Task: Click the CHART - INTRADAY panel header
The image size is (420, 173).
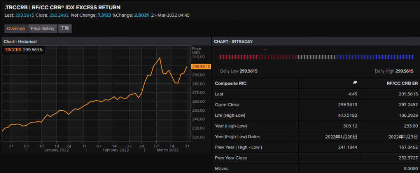Action: 233,42
